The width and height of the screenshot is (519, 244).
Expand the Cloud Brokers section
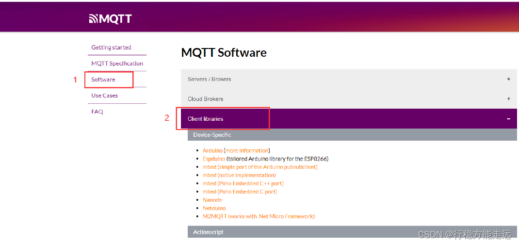349,98
